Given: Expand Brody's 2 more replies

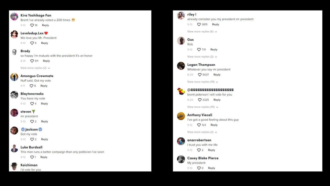Looking at the screenshot, I should pyautogui.click(x=35, y=68).
